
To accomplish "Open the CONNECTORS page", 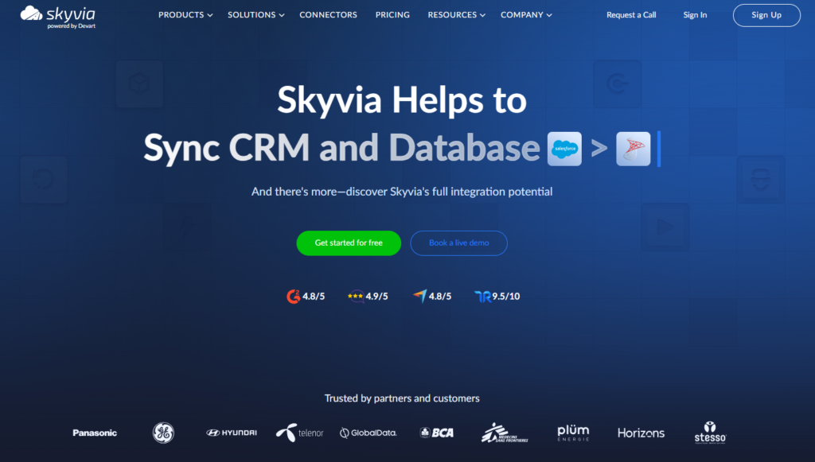I will (328, 14).
